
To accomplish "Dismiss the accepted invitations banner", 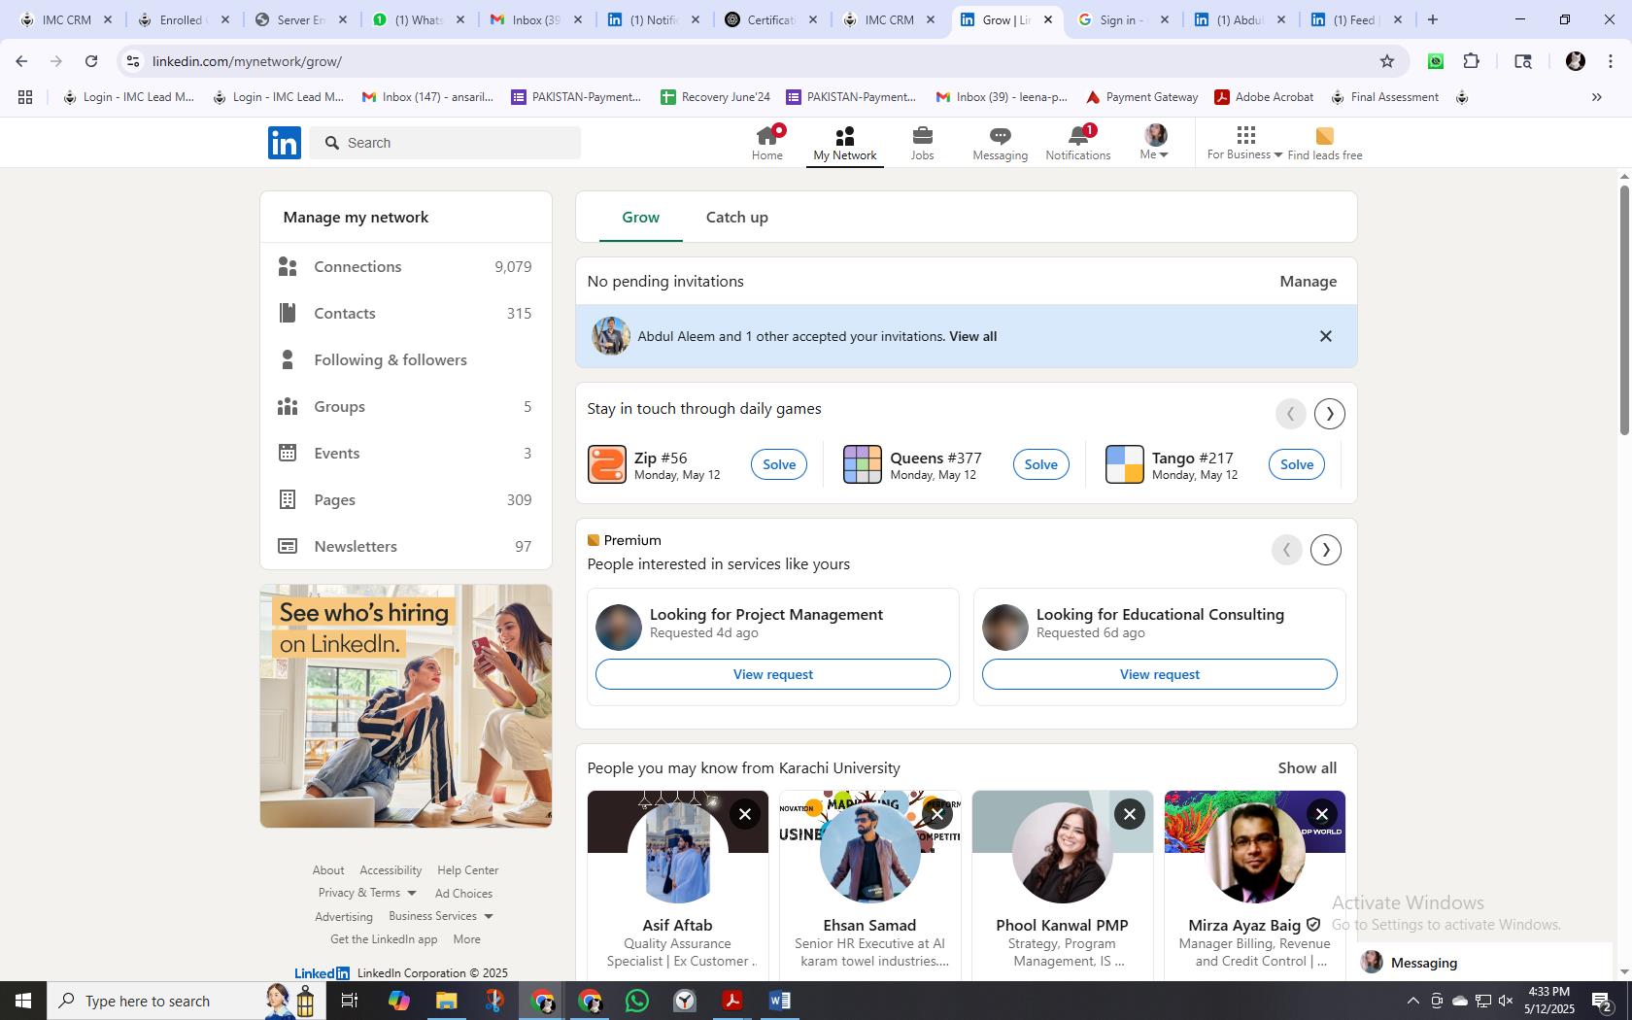I will [1326, 336].
